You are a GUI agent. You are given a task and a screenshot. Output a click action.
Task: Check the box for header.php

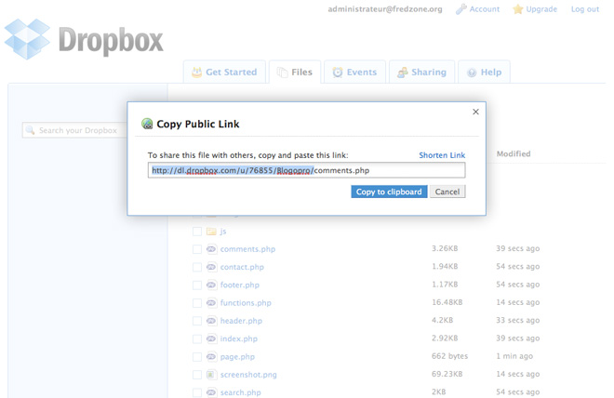[x=197, y=321]
